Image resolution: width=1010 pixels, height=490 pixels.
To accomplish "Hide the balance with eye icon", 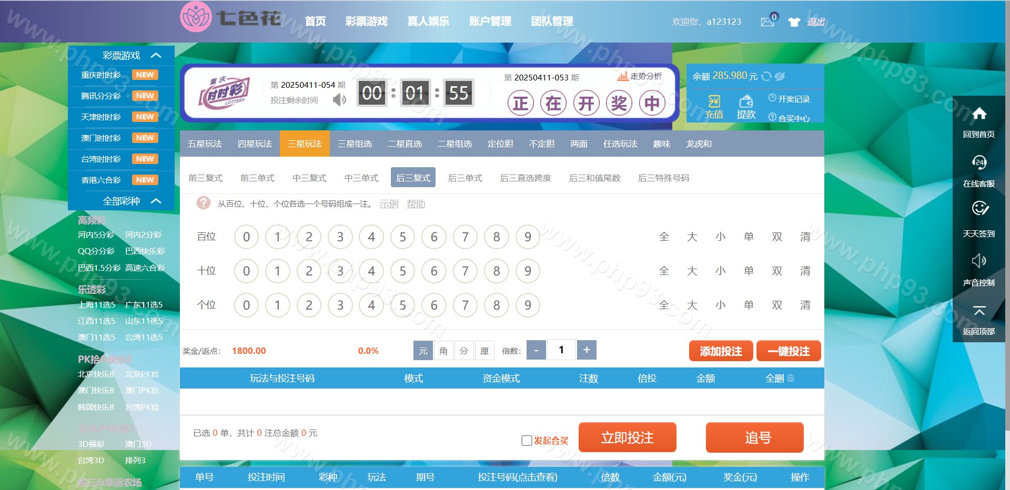I will (780, 76).
